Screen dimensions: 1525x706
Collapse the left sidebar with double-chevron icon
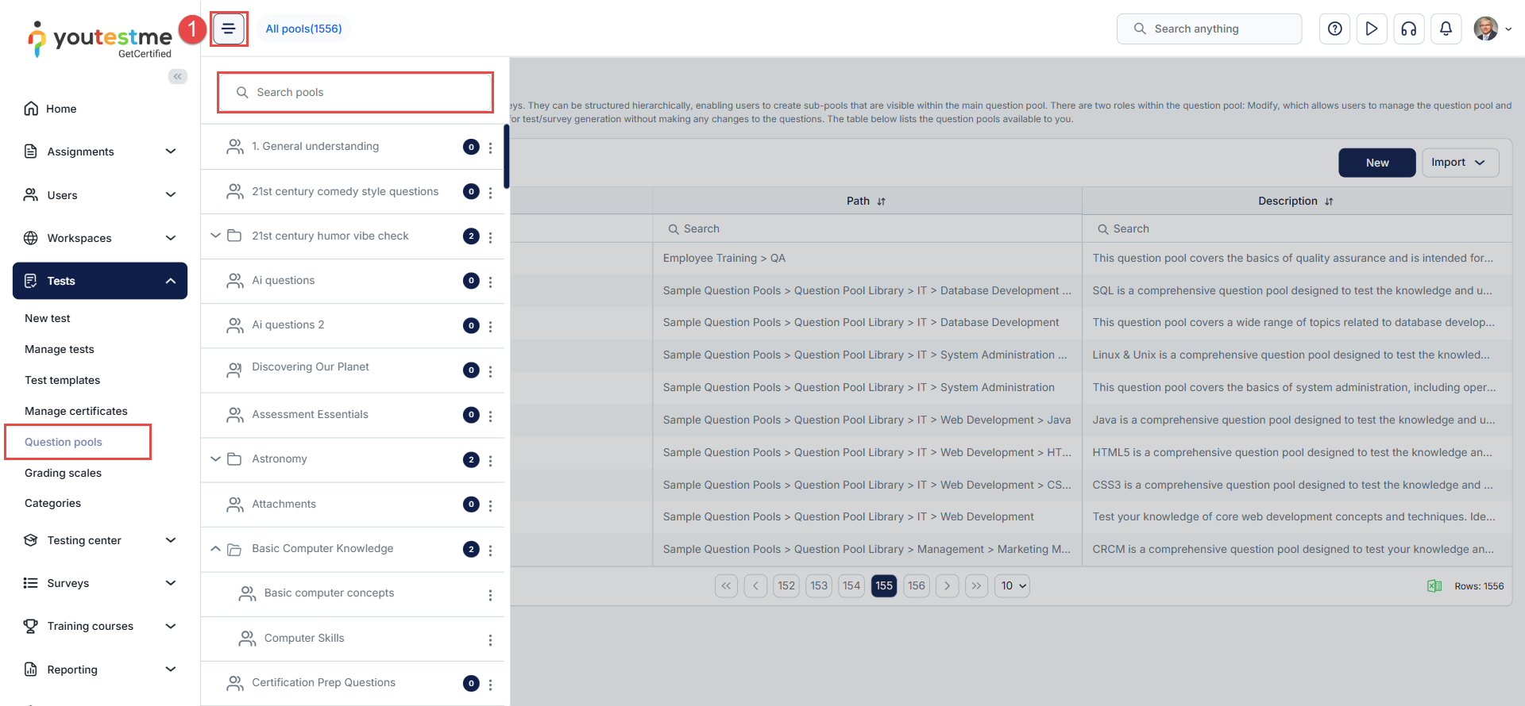click(x=178, y=76)
